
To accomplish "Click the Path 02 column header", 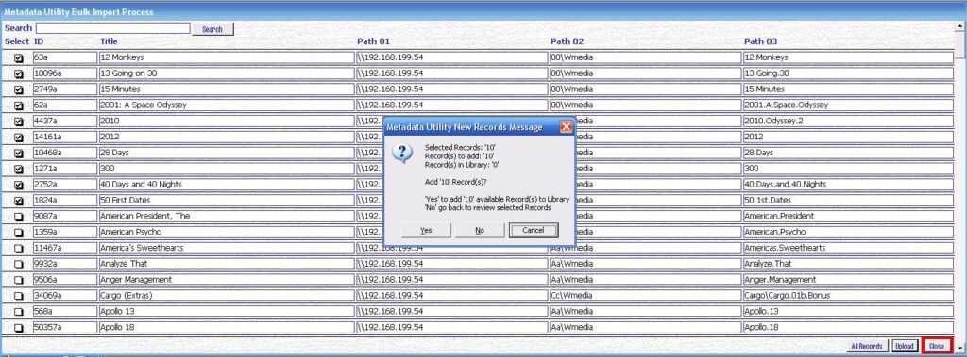I will point(568,41).
